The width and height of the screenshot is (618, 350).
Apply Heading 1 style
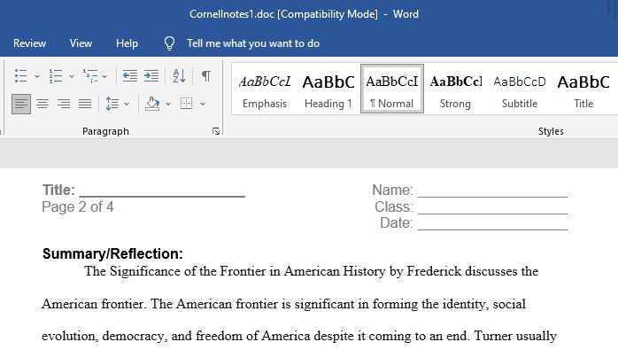tap(328, 89)
